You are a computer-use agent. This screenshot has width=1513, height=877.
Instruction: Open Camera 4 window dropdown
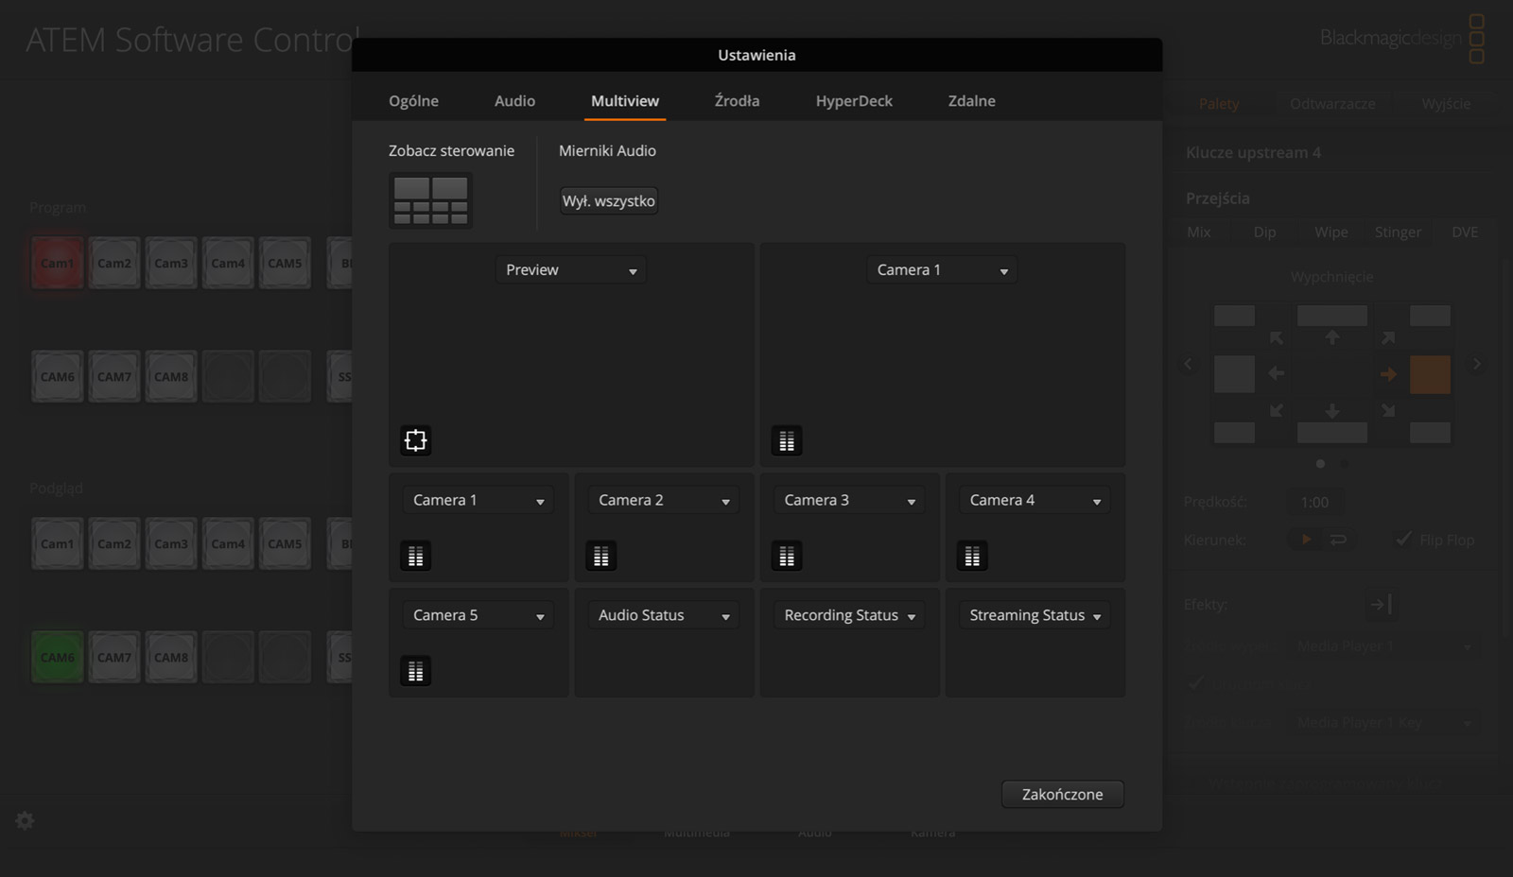click(x=1035, y=500)
